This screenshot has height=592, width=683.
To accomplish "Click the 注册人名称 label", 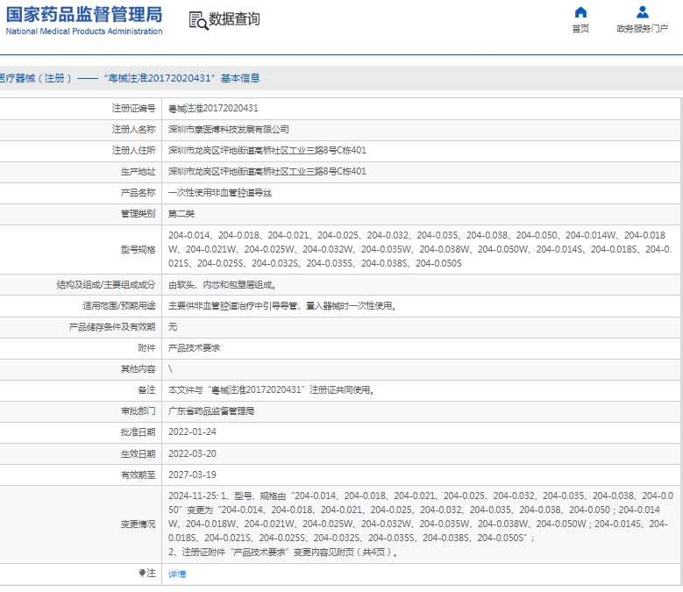I will tap(133, 130).
